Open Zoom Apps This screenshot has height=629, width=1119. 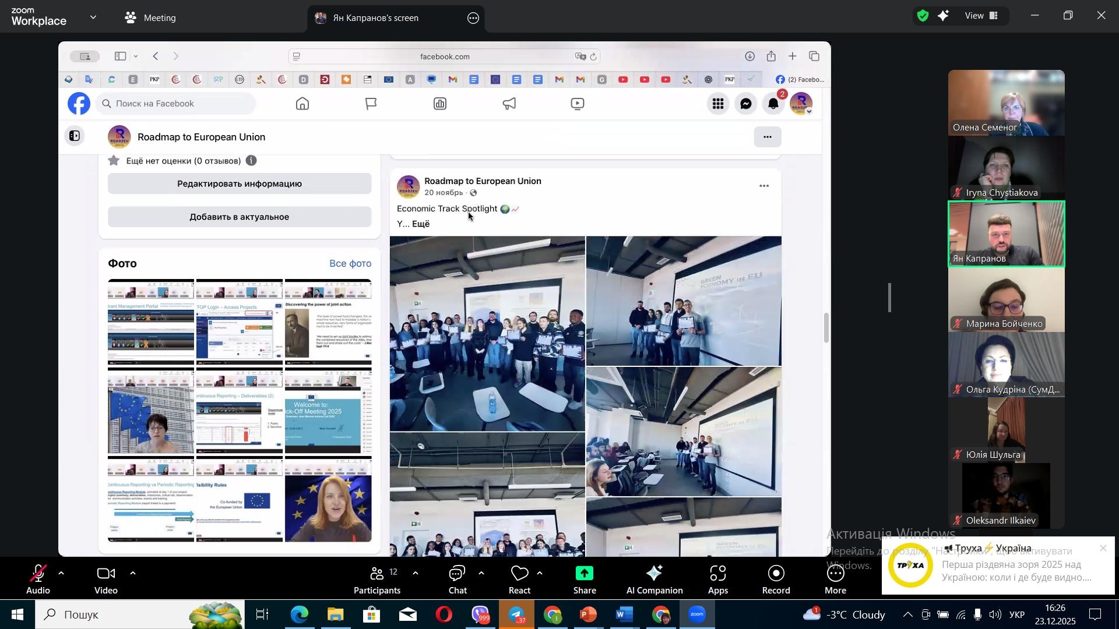tap(718, 579)
